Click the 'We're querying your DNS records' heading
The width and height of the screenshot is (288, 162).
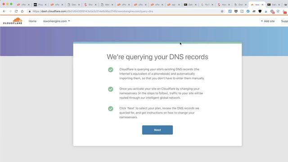point(157,57)
